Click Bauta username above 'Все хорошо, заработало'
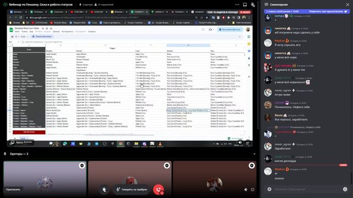This screenshot has width=353, height=198. pos(279,115)
